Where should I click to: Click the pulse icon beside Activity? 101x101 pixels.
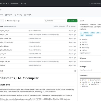(80, 42)
